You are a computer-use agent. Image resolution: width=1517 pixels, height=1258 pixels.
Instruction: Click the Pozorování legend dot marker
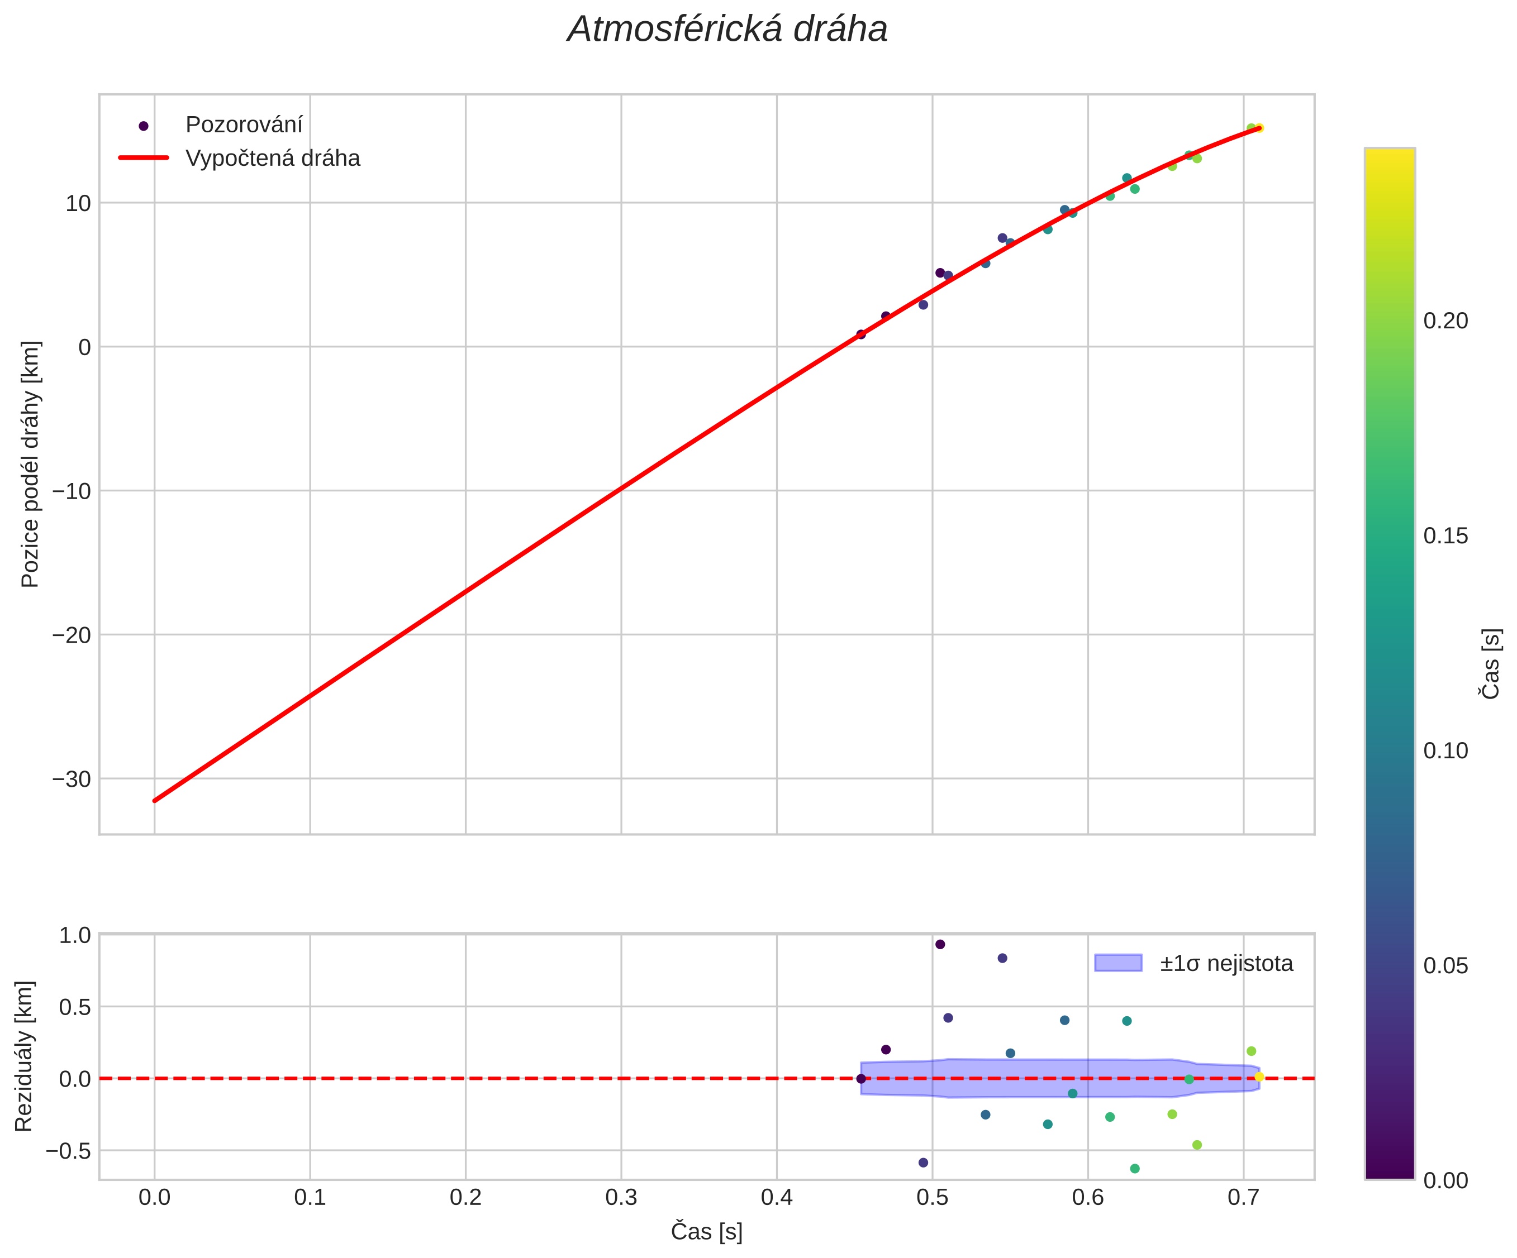143,126
